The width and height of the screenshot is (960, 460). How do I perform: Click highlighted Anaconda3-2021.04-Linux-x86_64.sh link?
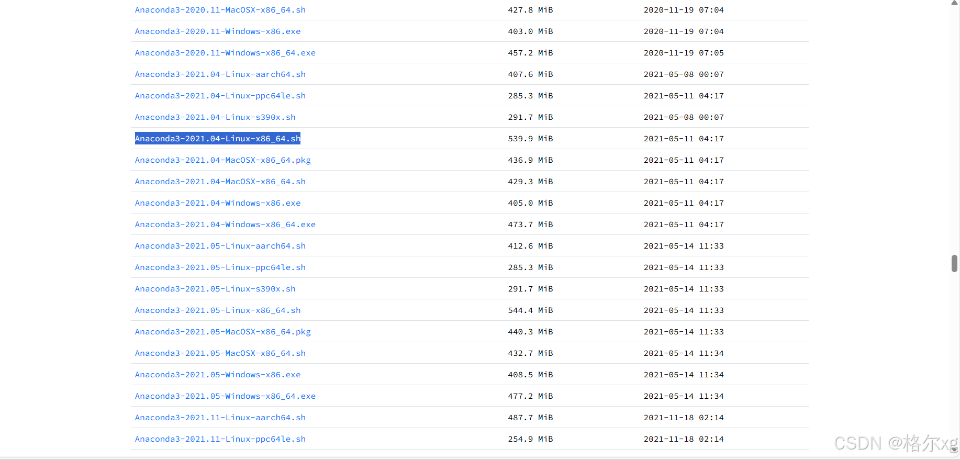(218, 139)
